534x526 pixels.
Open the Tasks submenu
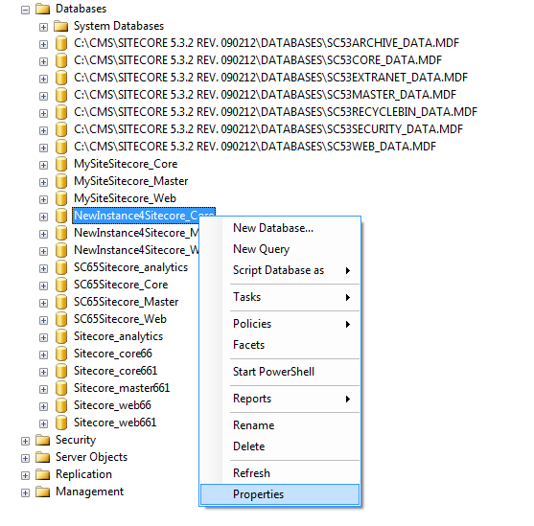point(280,297)
